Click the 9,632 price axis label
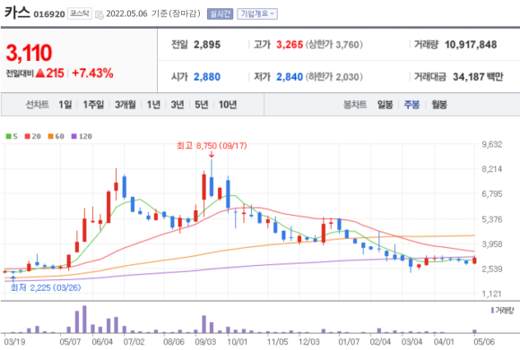The width and height of the screenshot is (520, 350). coord(492,144)
